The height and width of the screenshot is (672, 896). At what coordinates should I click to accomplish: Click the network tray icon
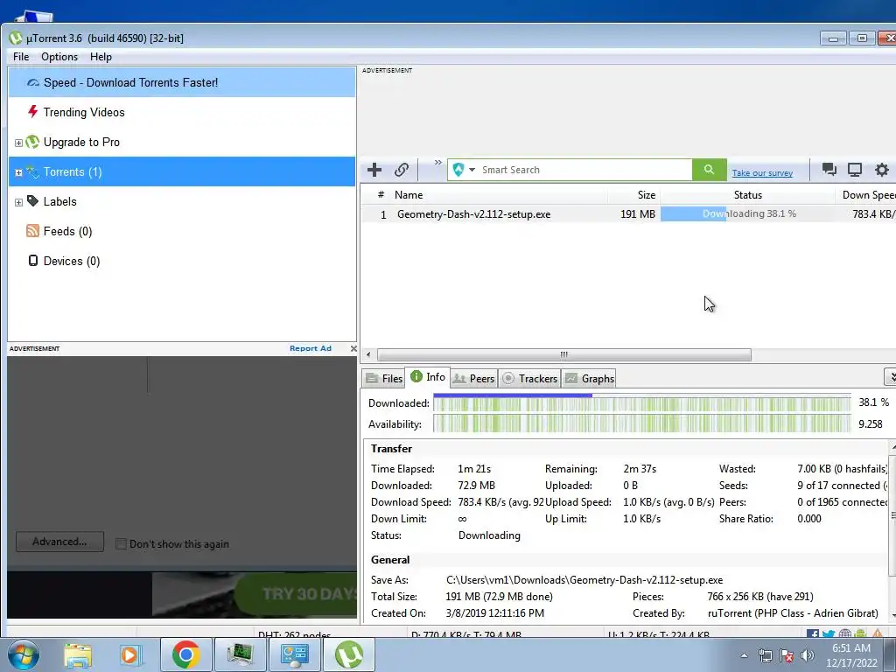tap(765, 655)
